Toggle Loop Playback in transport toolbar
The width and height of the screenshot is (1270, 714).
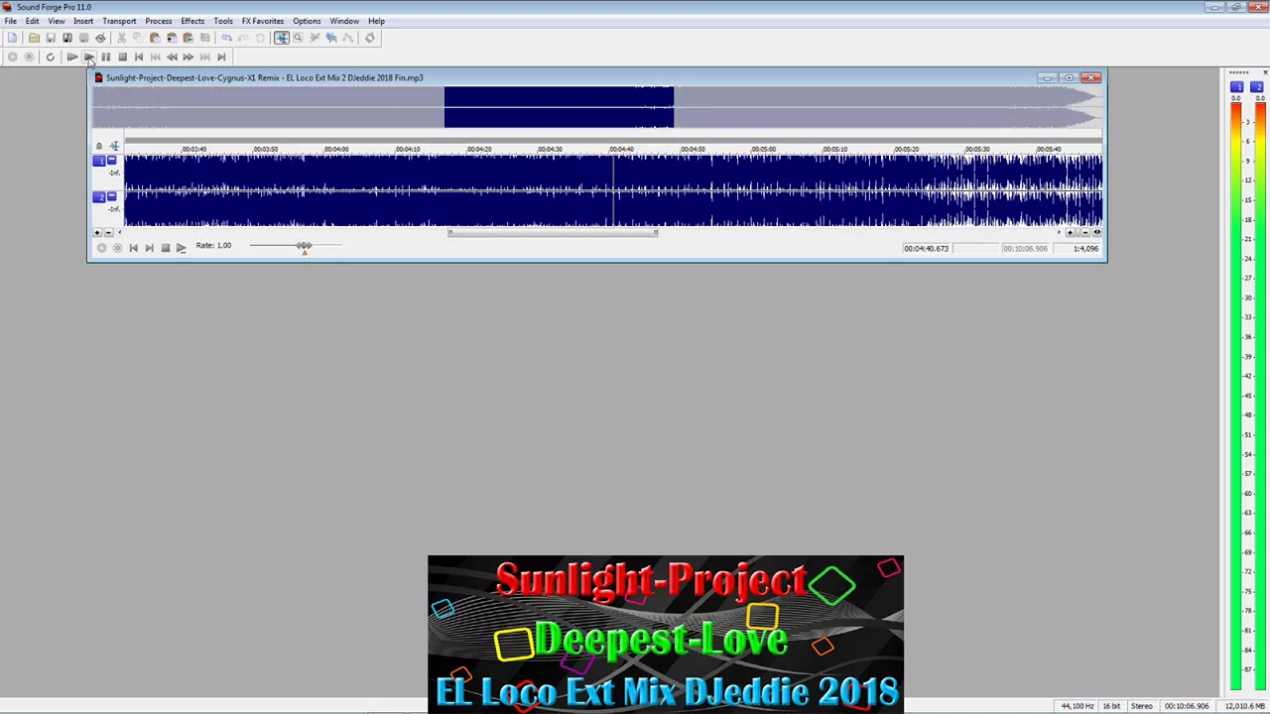click(50, 57)
